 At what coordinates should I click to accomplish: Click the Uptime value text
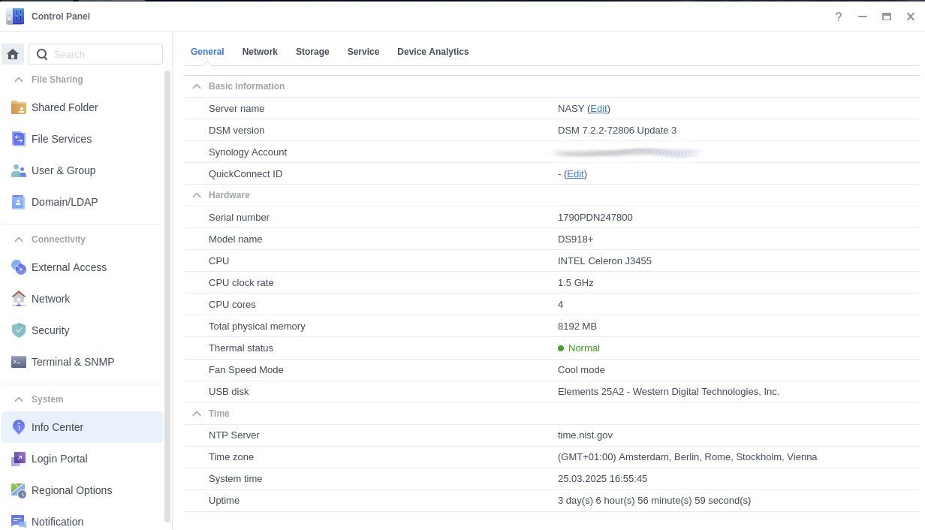[x=654, y=501]
